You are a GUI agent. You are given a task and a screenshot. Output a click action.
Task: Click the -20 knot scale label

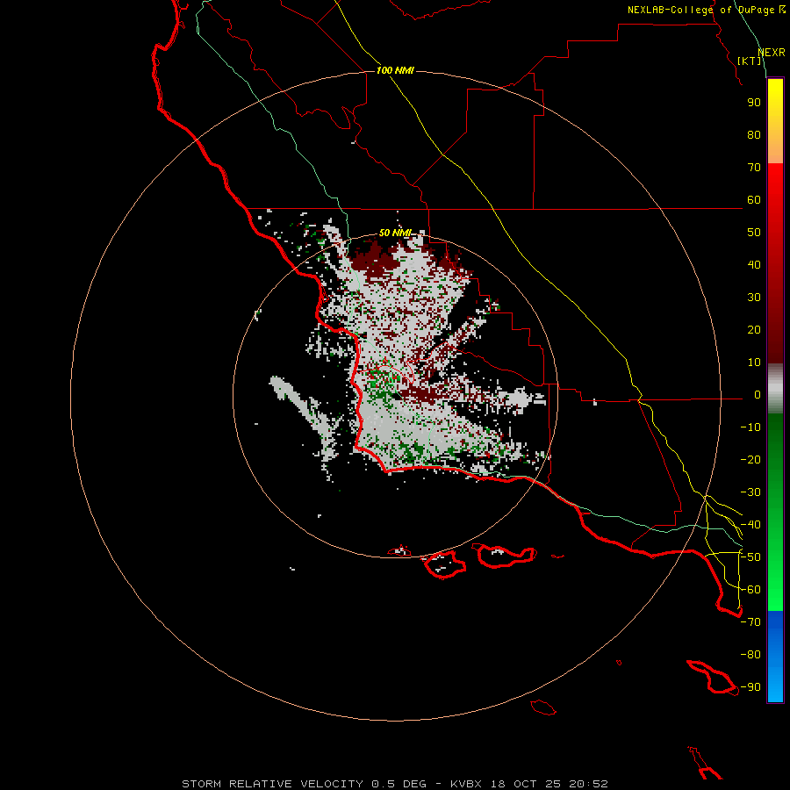click(x=750, y=459)
